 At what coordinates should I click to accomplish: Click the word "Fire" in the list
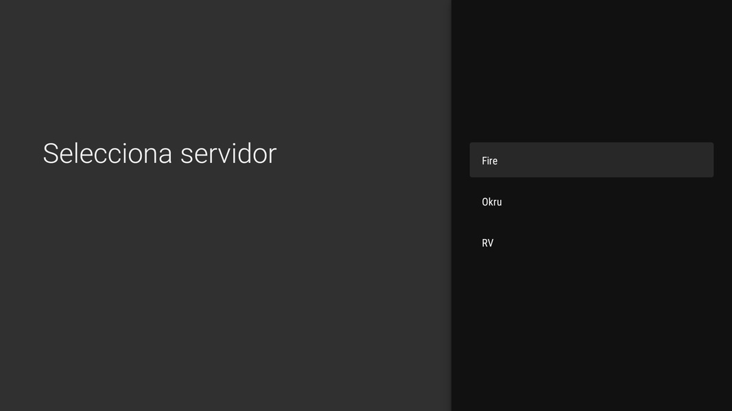(489, 161)
